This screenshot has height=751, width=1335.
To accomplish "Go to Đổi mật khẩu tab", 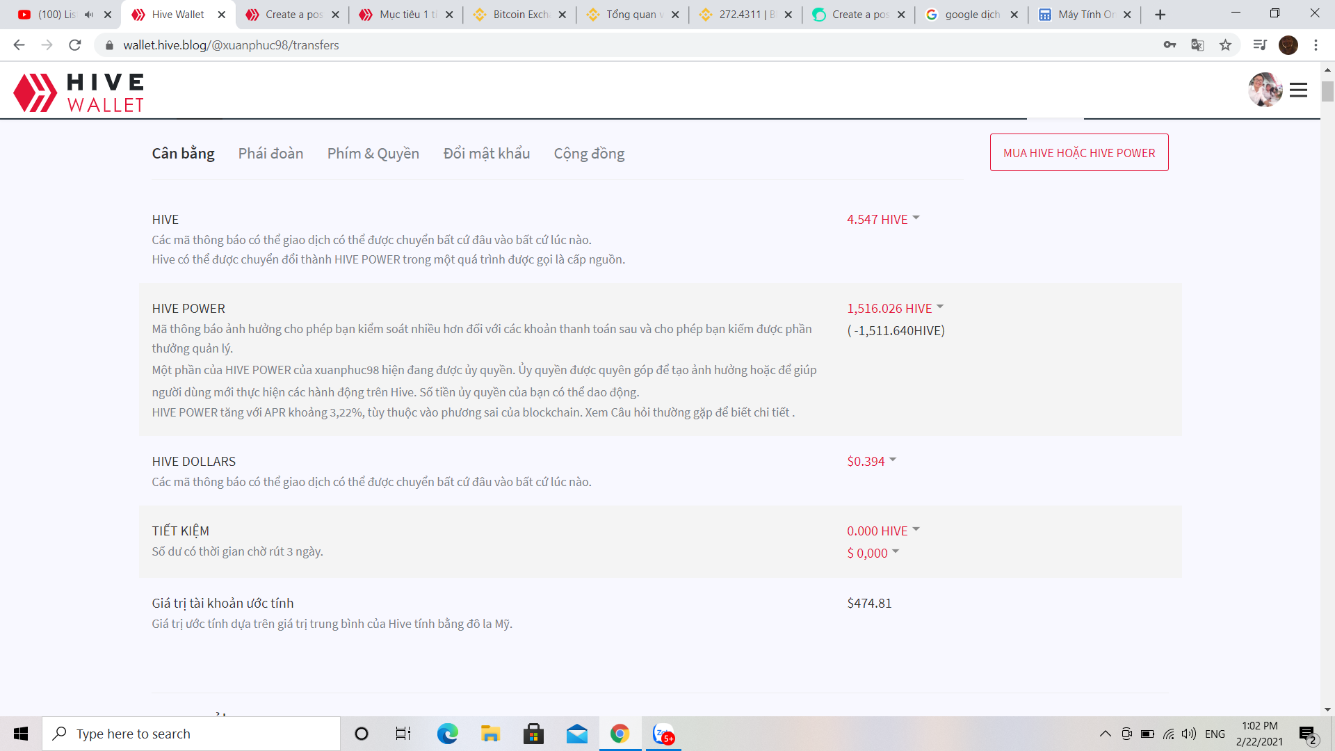I will pyautogui.click(x=487, y=153).
